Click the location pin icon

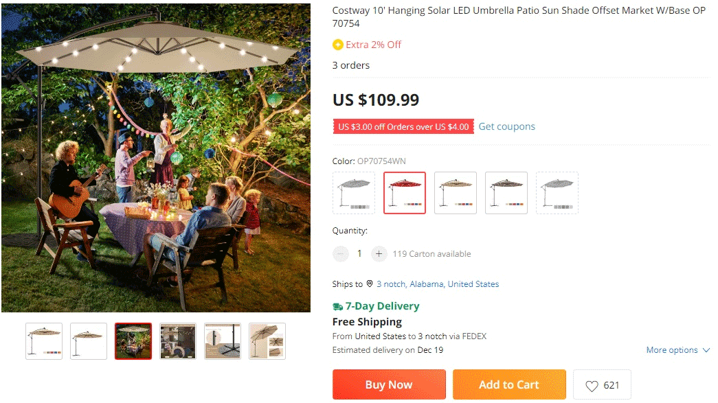(370, 284)
